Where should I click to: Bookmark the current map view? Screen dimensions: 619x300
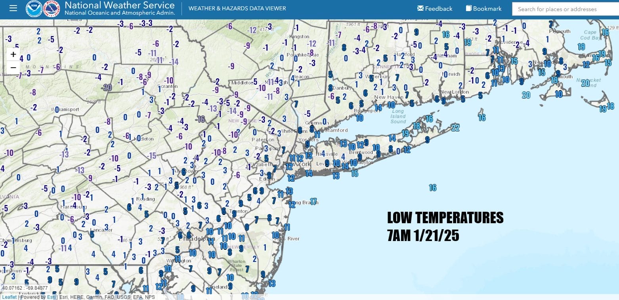(x=483, y=9)
